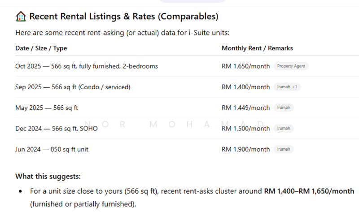The height and width of the screenshot is (212, 359).
Task: Click the Date / Size / Type column header
Action: click(x=41, y=48)
